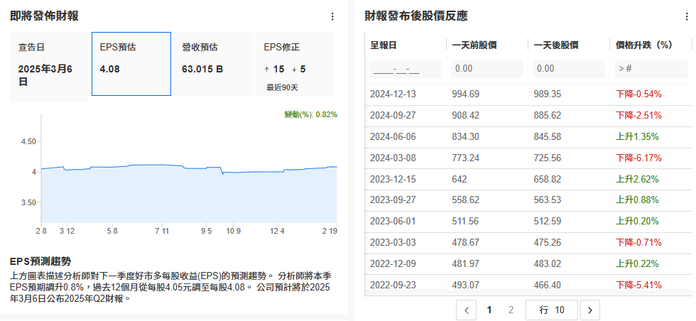Screen dimensions: 696x321
Task: Click the 一天前股價 filter input
Action: coord(486,69)
